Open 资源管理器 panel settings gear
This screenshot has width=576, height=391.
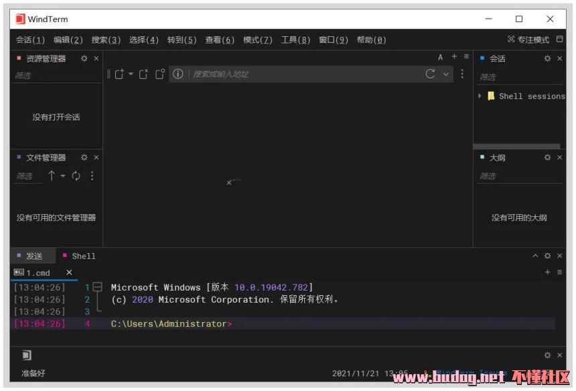(x=84, y=58)
